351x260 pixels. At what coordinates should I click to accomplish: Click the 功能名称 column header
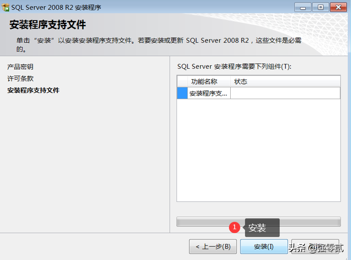pyautogui.click(x=209, y=82)
